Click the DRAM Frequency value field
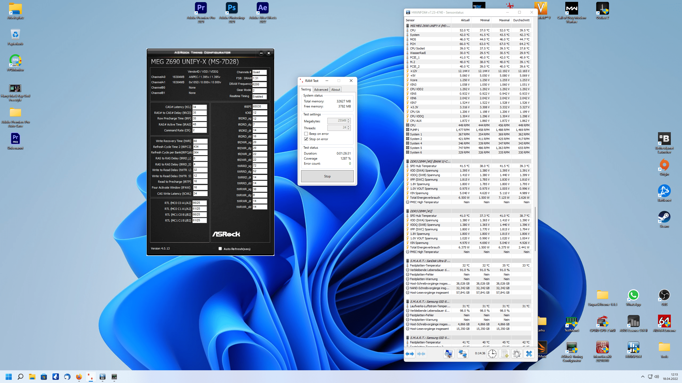Screen dimensions: 682x383 click(x=259, y=84)
